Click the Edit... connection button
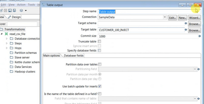204x104 pixels. click(173, 18)
